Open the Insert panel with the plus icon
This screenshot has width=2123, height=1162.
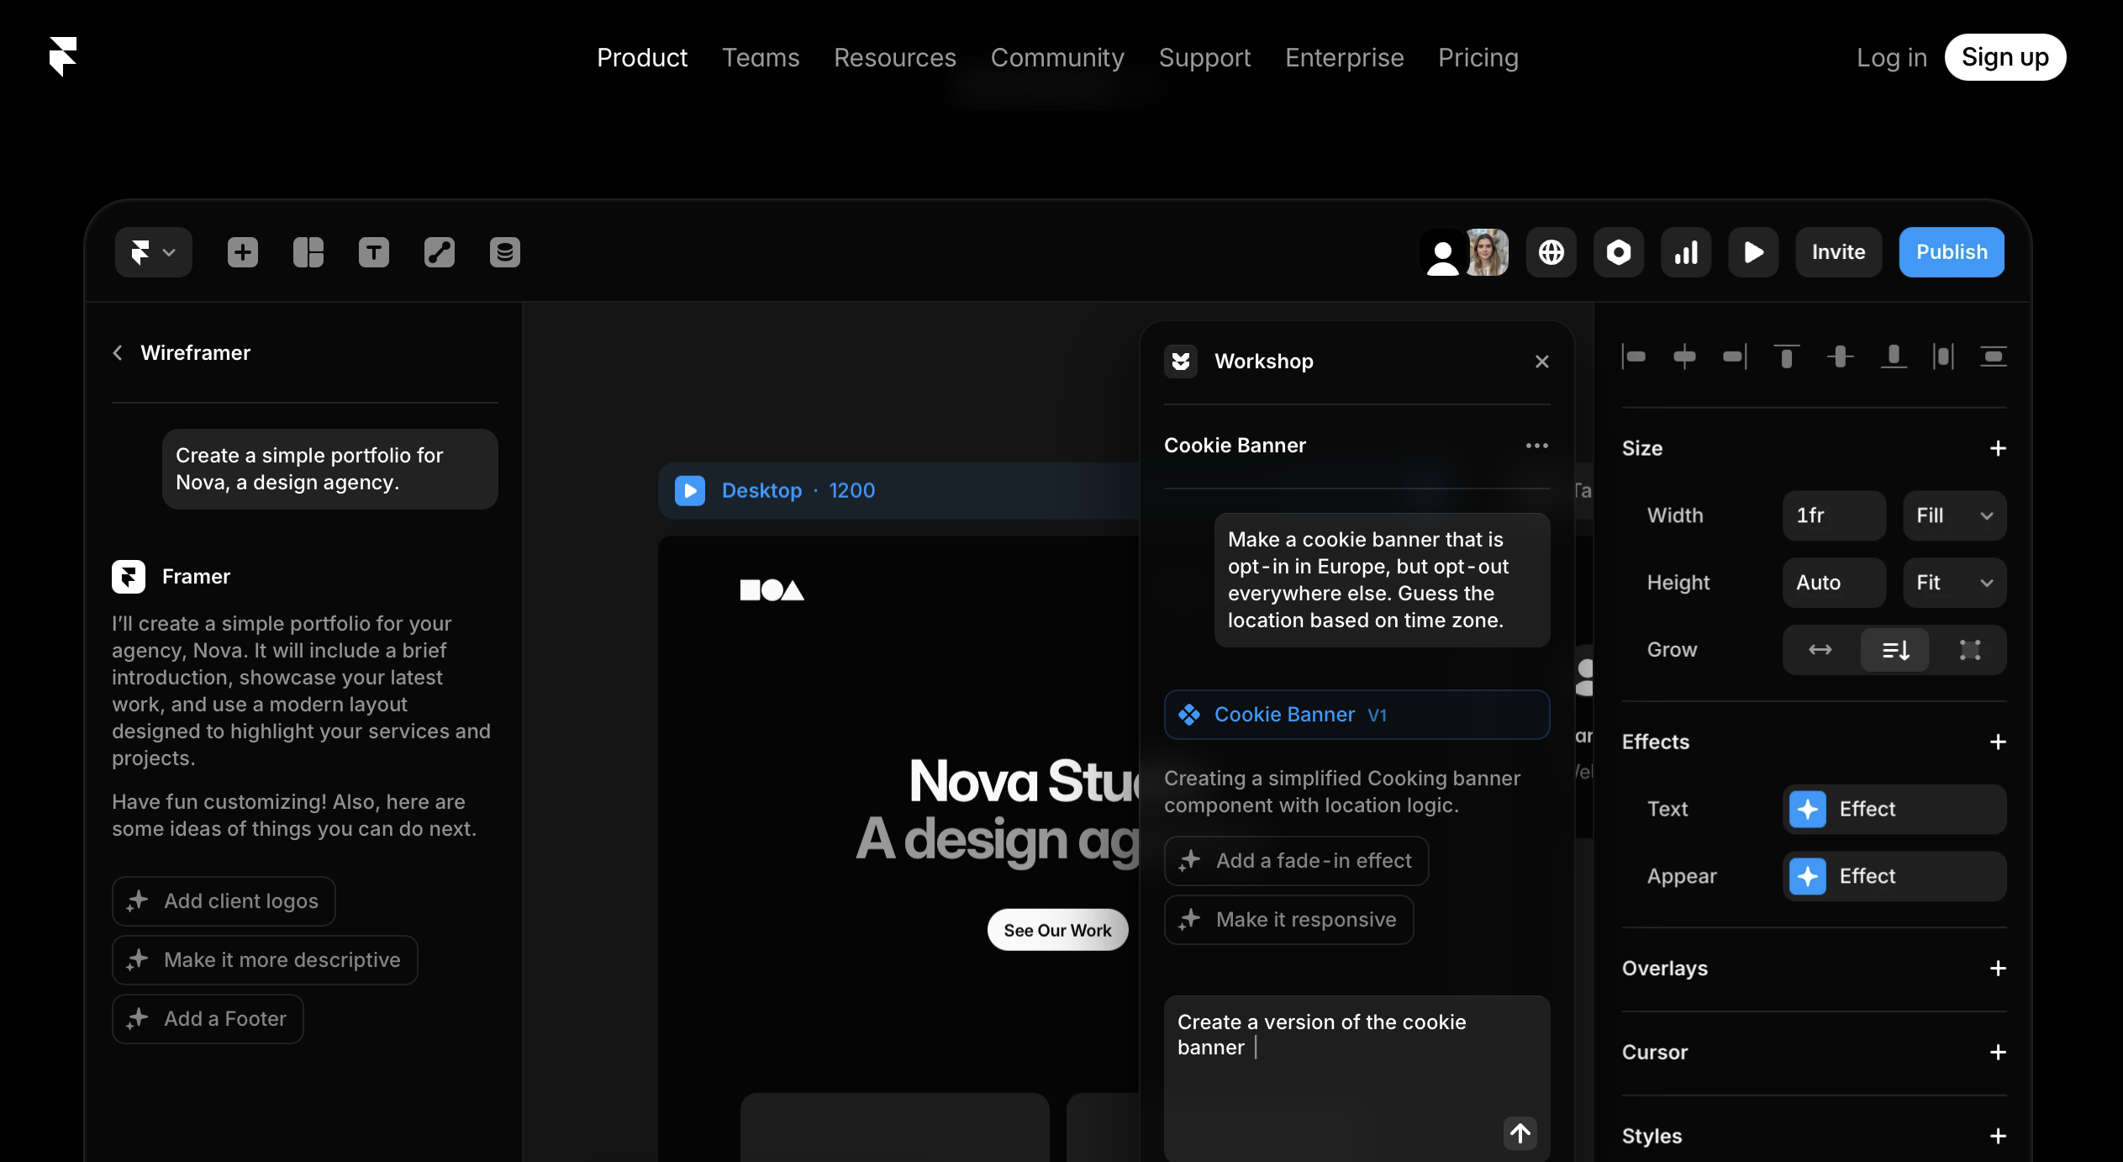tap(242, 251)
